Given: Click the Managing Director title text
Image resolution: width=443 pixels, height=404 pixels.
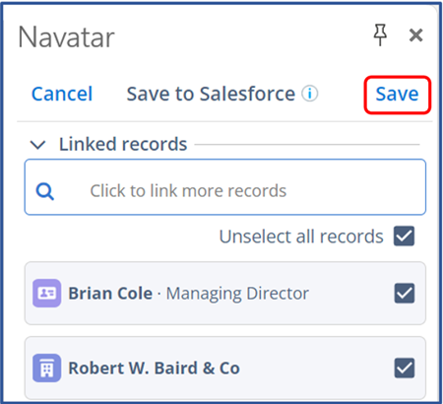Looking at the screenshot, I should 237,294.
